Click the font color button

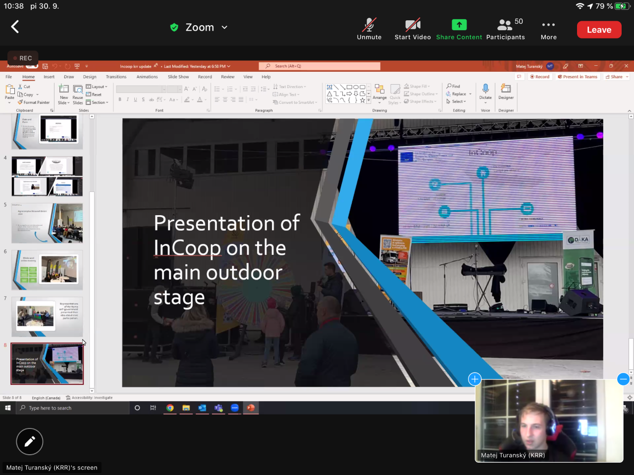[200, 99]
